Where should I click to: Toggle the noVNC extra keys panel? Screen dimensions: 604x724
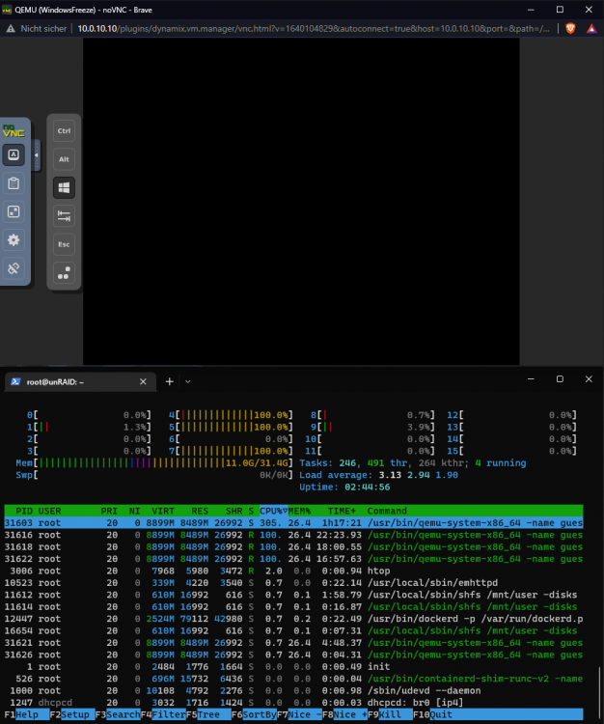(x=14, y=154)
